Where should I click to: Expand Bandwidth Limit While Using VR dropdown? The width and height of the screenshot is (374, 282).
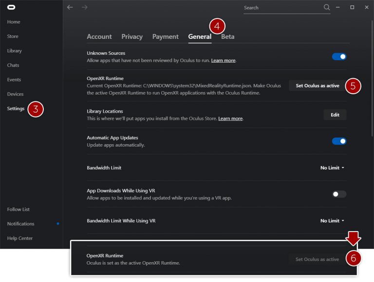[x=332, y=221]
